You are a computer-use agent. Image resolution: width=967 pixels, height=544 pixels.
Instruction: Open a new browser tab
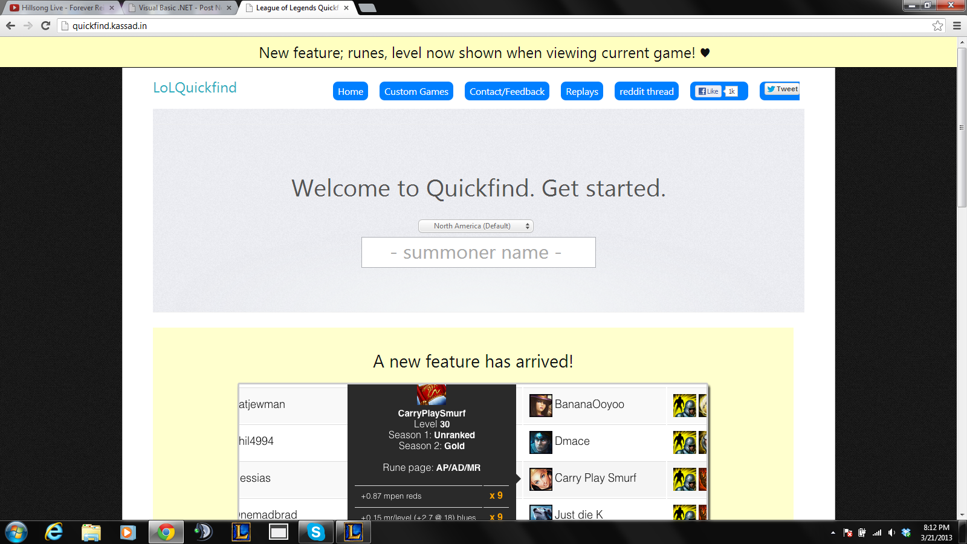pyautogui.click(x=367, y=8)
